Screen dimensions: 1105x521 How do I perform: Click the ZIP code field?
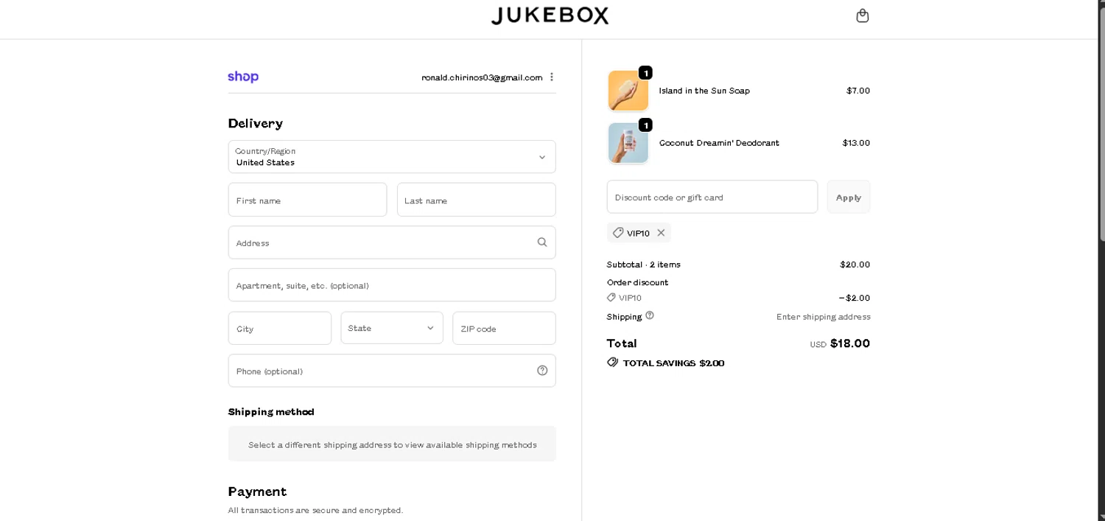click(505, 328)
